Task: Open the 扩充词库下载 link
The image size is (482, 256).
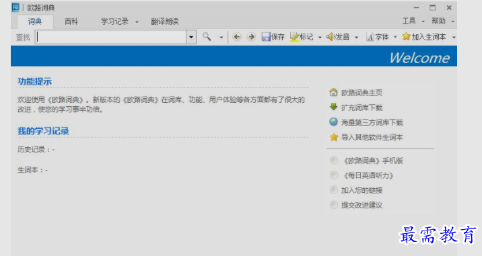Action: click(x=361, y=108)
